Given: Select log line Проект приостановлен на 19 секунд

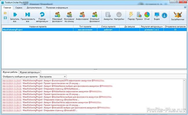Looking at the screenshot, I should (41, 83).
